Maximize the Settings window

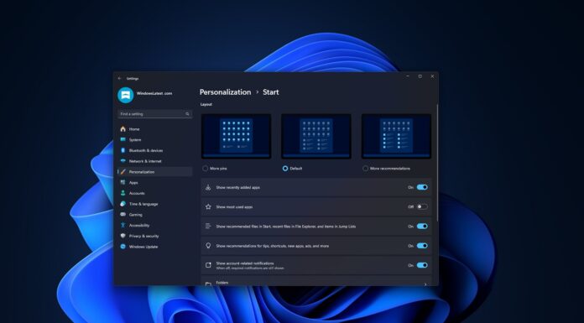pyautogui.click(x=420, y=76)
